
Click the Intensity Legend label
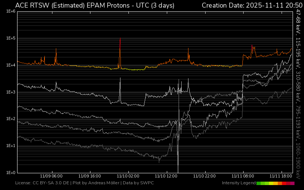239,183
